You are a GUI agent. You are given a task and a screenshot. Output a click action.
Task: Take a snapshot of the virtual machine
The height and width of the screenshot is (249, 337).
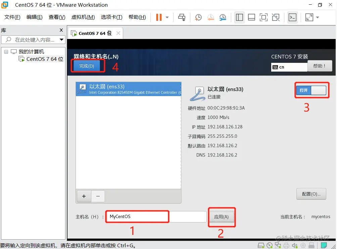tap(198, 17)
